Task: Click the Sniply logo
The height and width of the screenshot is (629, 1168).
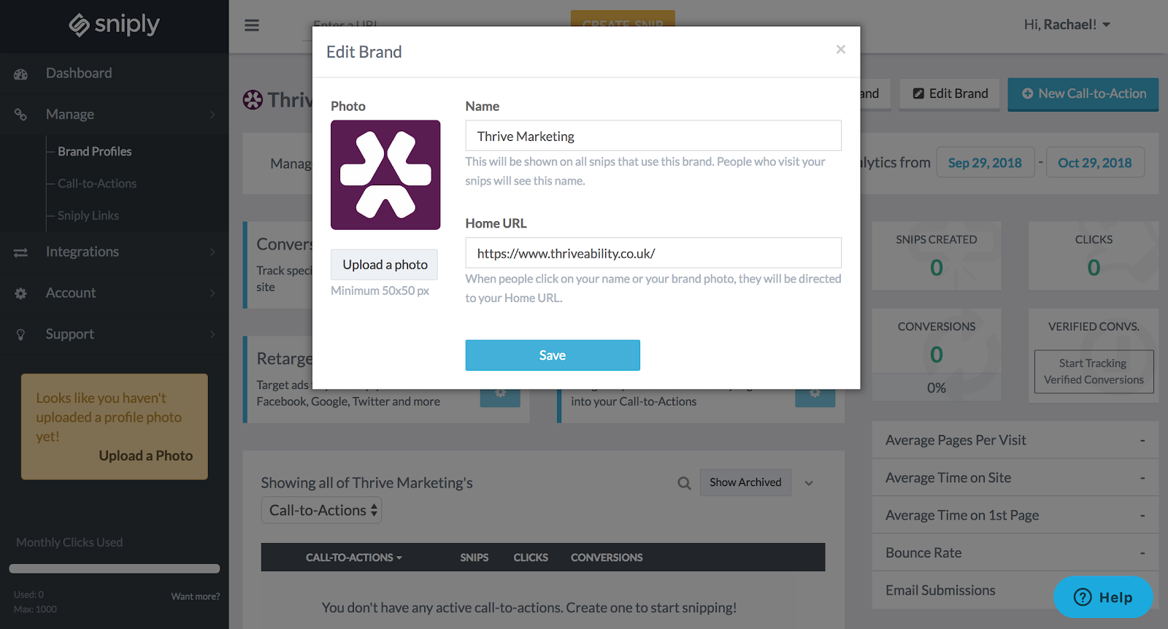Action: 115,25
